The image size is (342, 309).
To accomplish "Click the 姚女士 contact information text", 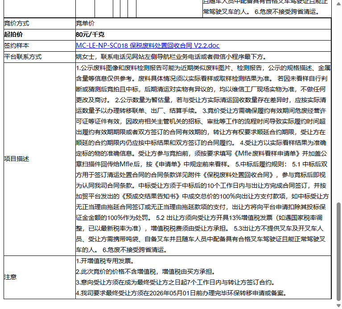I will point(171,57).
